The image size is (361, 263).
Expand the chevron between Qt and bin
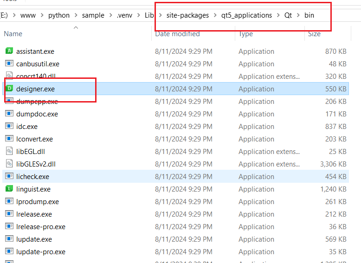point(298,15)
